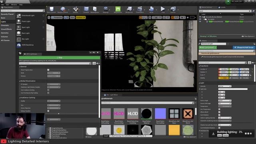Click the GPU Lightmass settings grid icon
This screenshot has height=144, width=256.
(94, 63)
